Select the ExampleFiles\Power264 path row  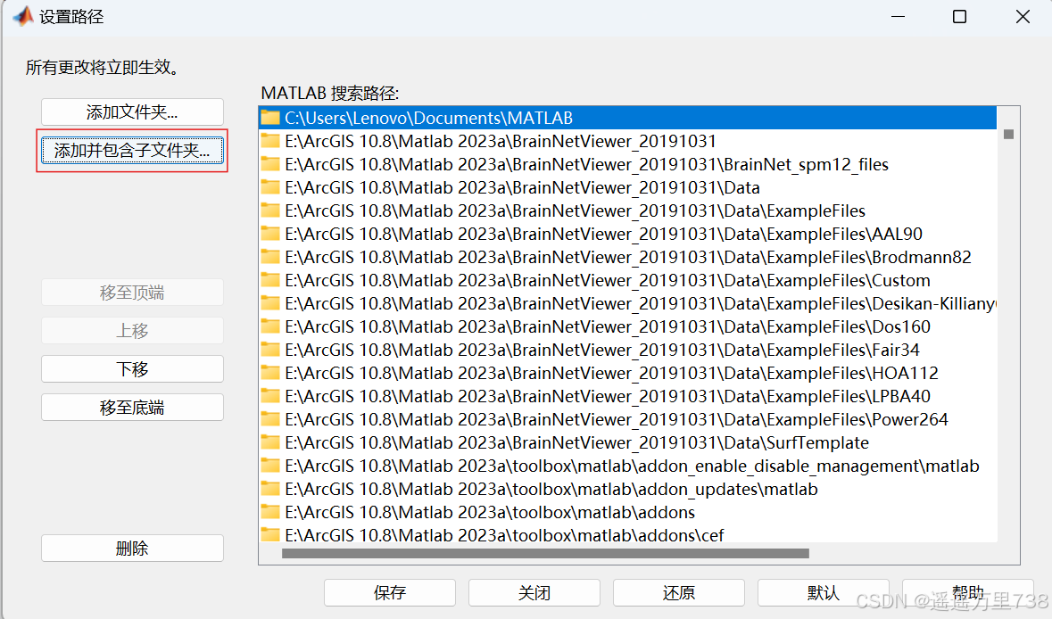(x=627, y=419)
